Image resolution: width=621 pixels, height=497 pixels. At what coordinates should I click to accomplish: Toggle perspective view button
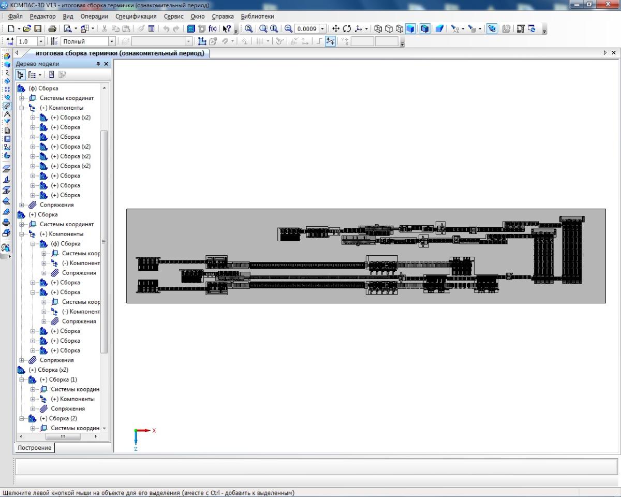click(439, 29)
